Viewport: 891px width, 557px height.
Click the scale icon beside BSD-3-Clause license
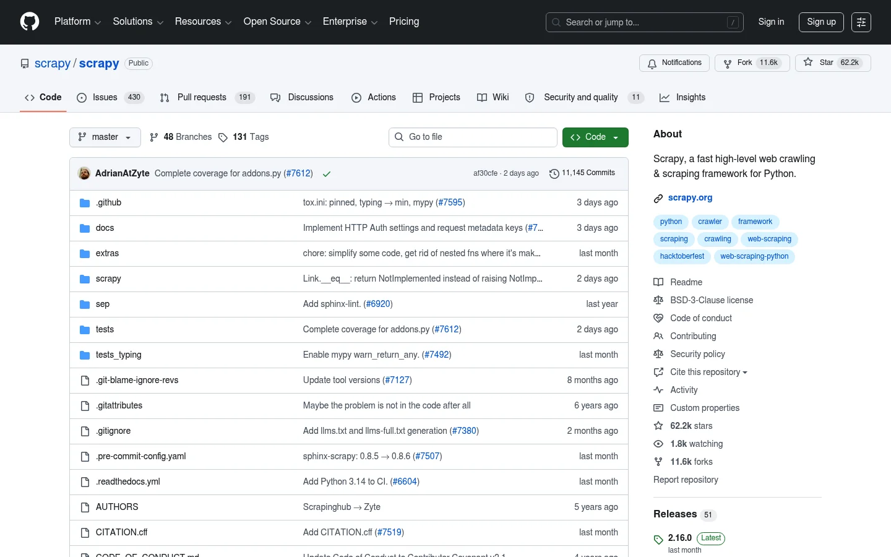click(658, 300)
